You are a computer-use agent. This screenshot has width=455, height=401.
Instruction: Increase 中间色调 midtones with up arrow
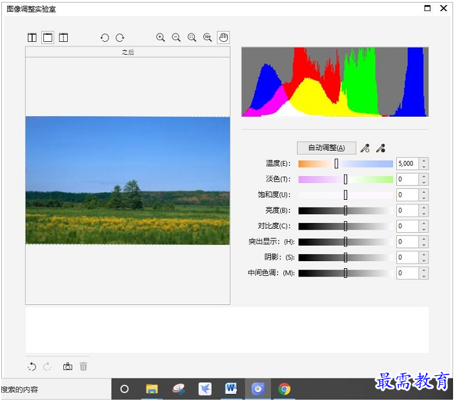click(424, 270)
